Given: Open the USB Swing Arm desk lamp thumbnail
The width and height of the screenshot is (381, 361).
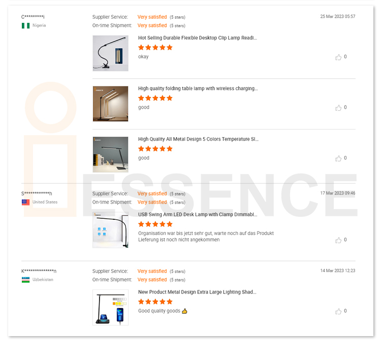Looking at the screenshot, I should click(x=110, y=230).
